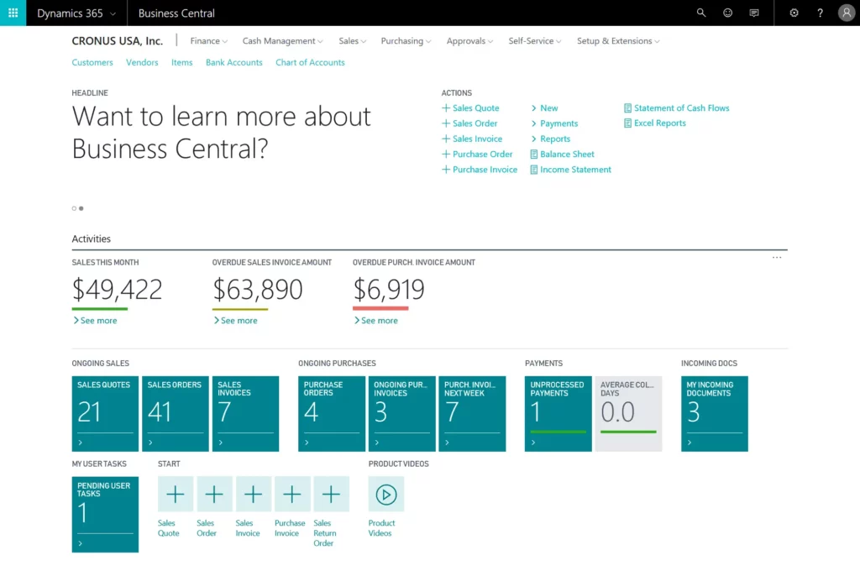Viewport: 860px width, 571px height.
Task: Open the Balance Sheet report
Action: coord(562,155)
